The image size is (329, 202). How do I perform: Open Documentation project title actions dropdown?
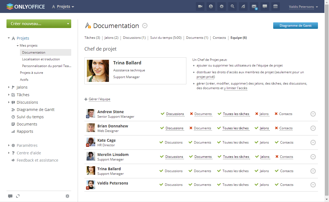click(145, 26)
